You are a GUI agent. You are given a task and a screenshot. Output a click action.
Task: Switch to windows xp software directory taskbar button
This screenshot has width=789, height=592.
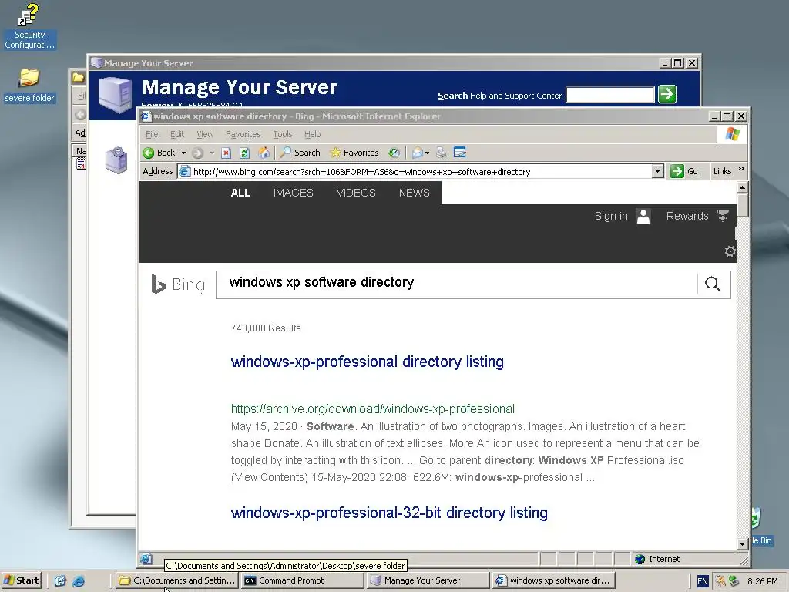(553, 580)
